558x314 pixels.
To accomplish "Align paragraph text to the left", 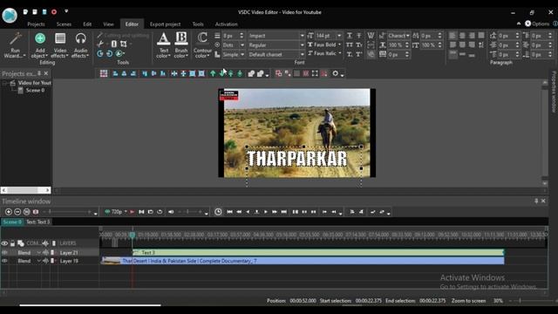I will [453, 36].
